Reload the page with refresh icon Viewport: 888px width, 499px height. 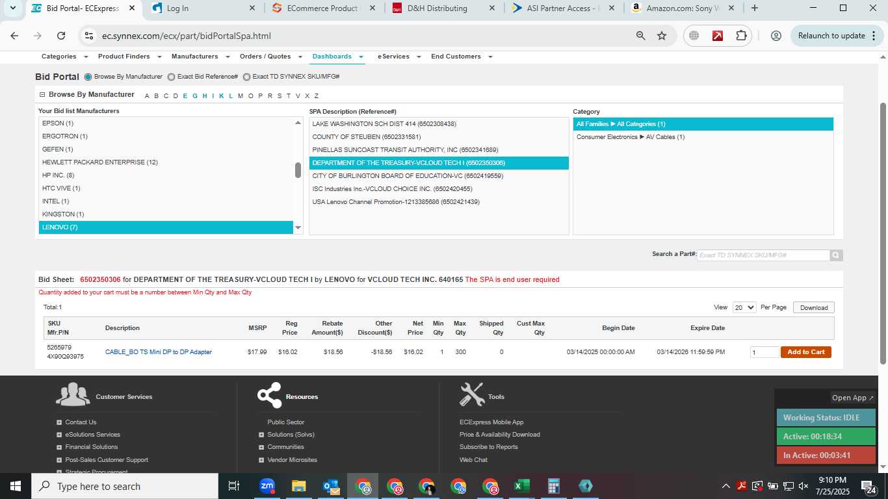tap(61, 36)
